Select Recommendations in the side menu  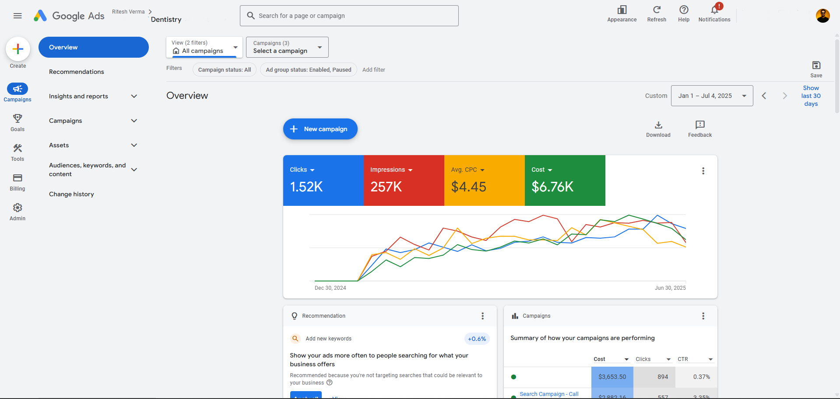pyautogui.click(x=77, y=72)
